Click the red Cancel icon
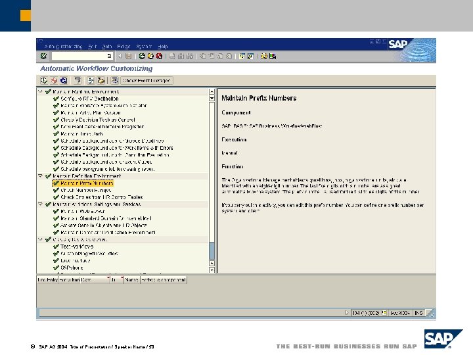Viewport: 473px width, 355px height. [x=159, y=56]
